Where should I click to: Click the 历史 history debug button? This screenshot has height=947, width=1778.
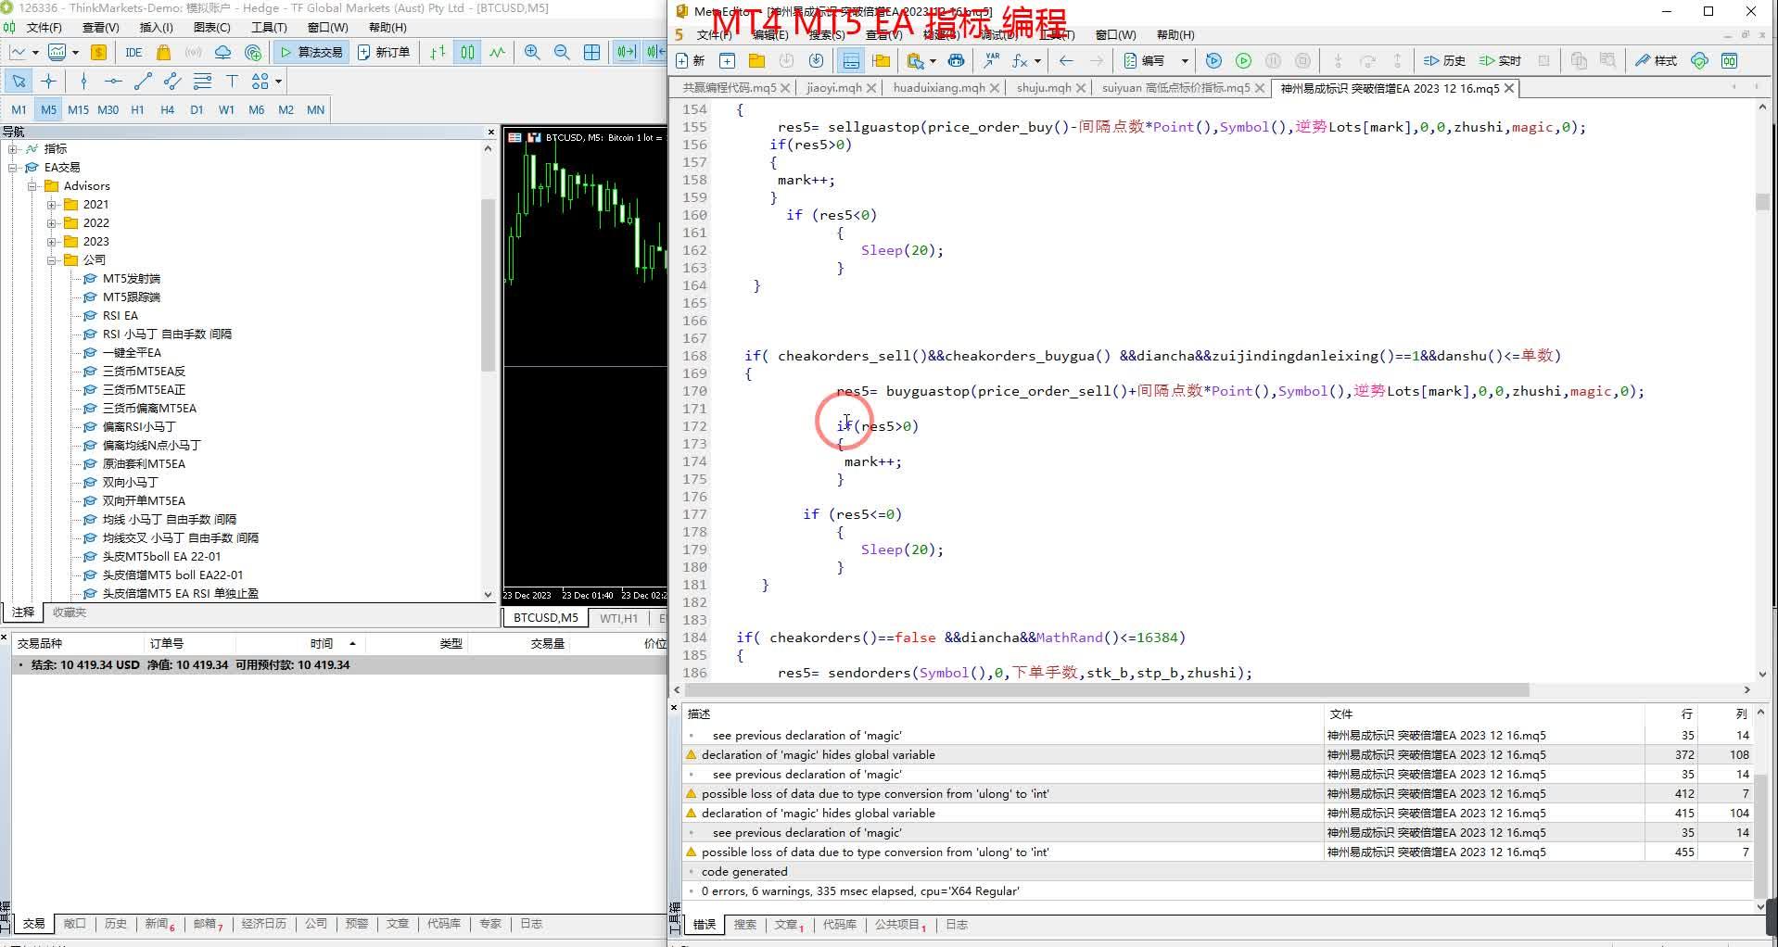click(1444, 61)
